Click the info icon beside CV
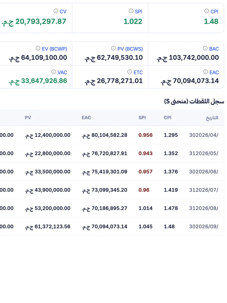This screenshot has width=227, height=303. click(x=56, y=11)
